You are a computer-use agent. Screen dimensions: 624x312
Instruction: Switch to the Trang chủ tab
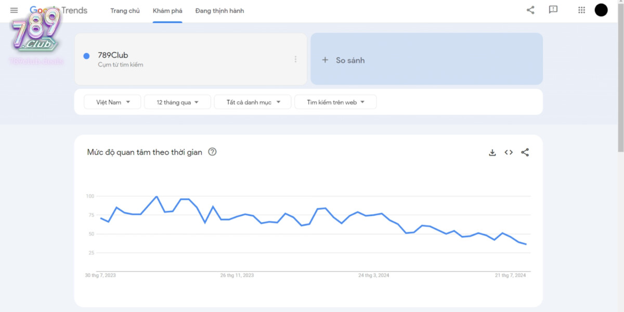point(125,10)
